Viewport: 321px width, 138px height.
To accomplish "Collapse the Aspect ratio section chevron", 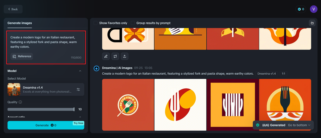I will [80, 117].
